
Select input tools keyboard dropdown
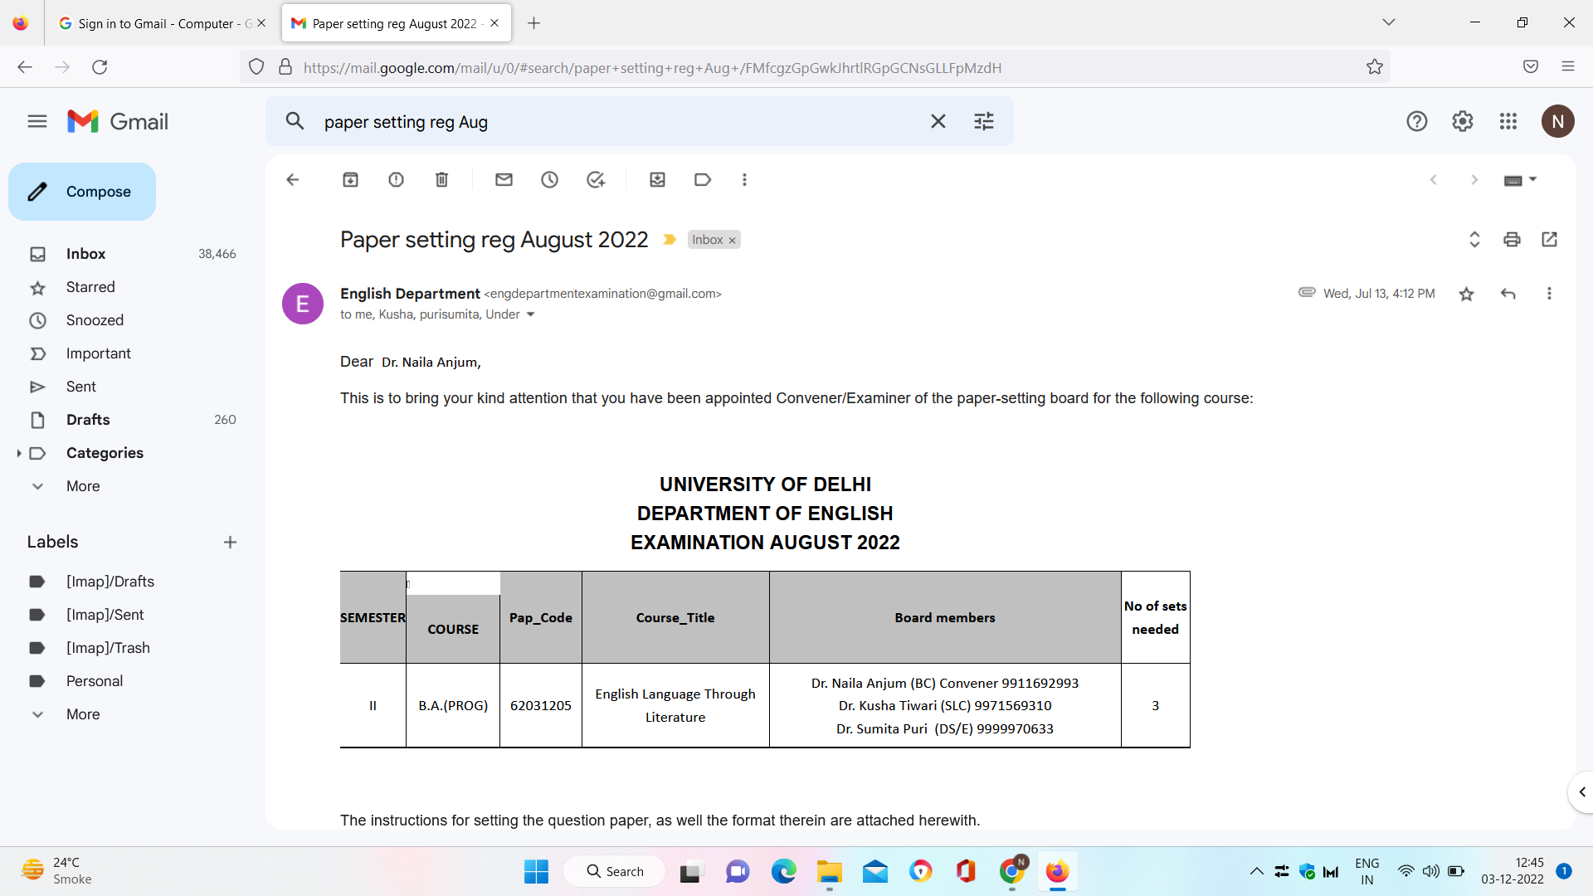1520,180
